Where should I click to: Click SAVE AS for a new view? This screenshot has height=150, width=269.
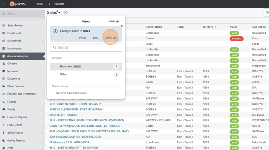click(x=111, y=38)
